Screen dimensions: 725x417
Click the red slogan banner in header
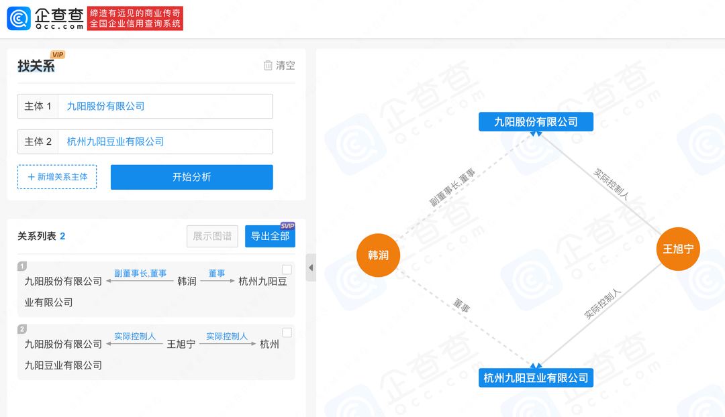135,18
